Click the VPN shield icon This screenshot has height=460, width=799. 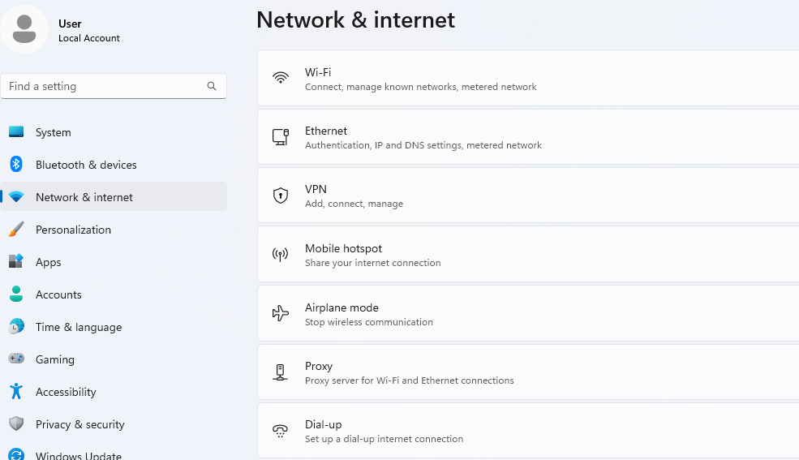coord(281,196)
